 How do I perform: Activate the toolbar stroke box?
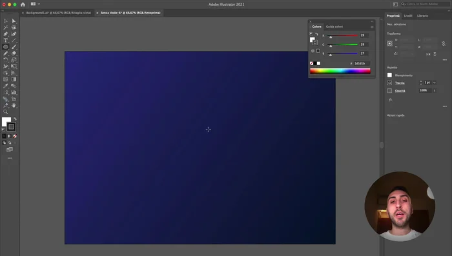12,126
